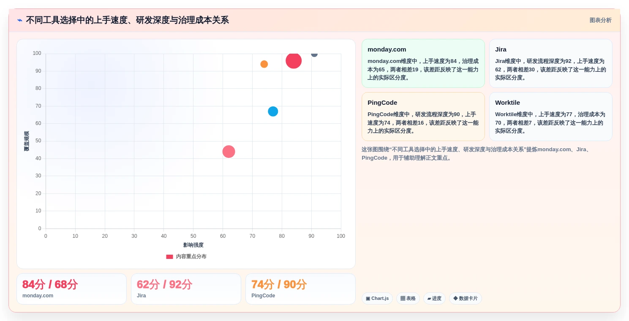Select the pink Jira bubble on chart
This screenshot has width=629, height=321.
pyautogui.click(x=229, y=152)
